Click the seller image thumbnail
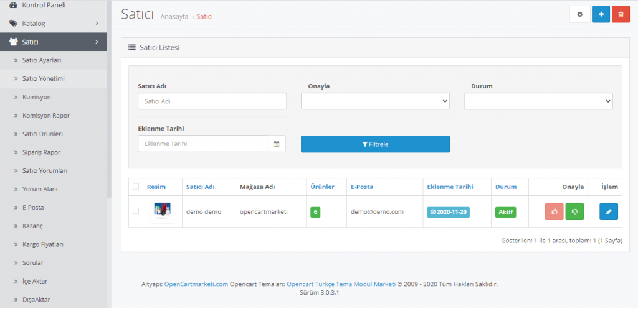638x309 pixels. coord(163,212)
